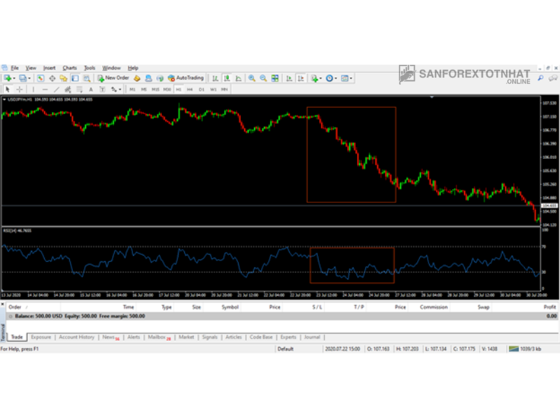Draw a horizontal line tool
560x420 pixels.
pyautogui.click(x=45, y=90)
